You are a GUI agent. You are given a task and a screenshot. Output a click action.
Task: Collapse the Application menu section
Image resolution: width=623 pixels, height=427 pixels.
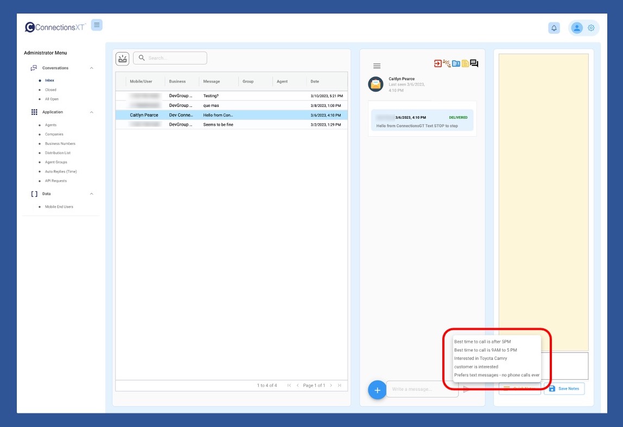[x=91, y=112]
